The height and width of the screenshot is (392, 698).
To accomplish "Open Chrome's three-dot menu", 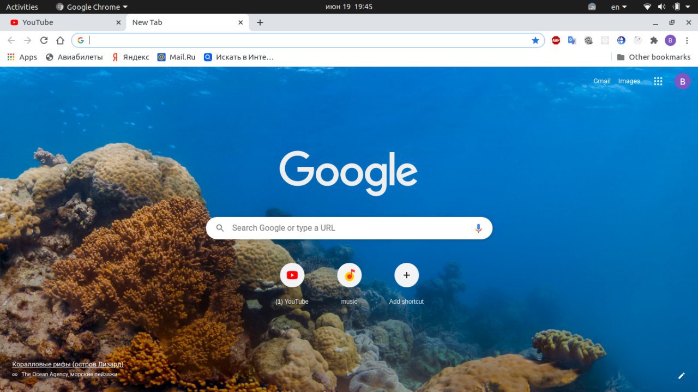I will (686, 40).
